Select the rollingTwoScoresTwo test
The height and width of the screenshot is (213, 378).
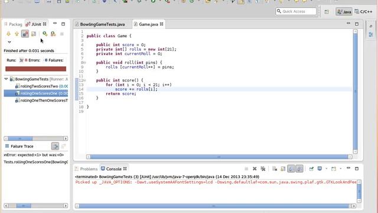[41, 86]
